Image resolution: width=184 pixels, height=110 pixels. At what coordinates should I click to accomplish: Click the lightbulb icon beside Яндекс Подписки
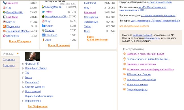click(125, 59)
